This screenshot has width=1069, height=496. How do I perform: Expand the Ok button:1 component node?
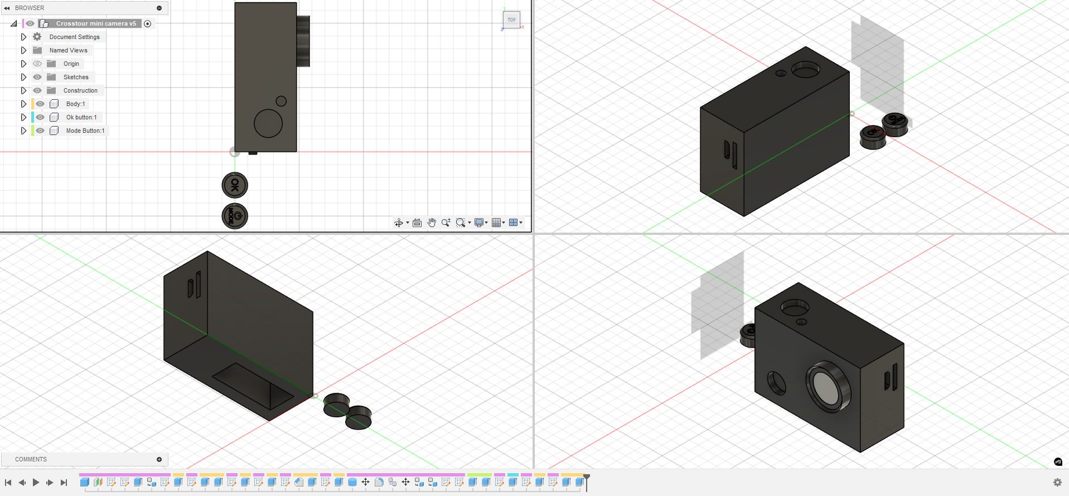click(x=23, y=117)
